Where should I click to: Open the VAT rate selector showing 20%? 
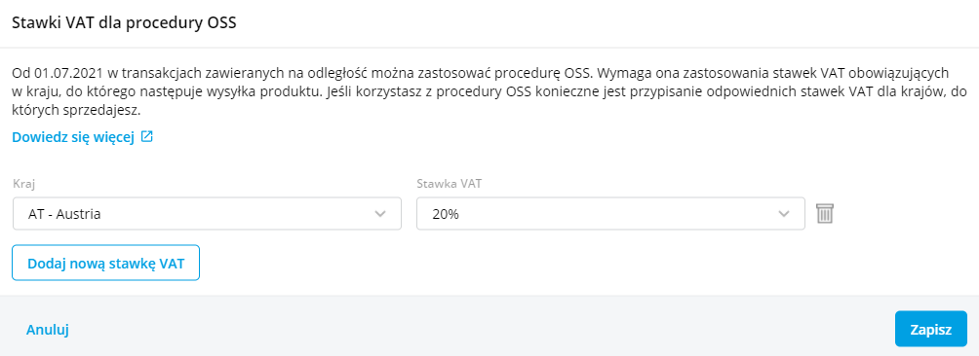point(610,213)
